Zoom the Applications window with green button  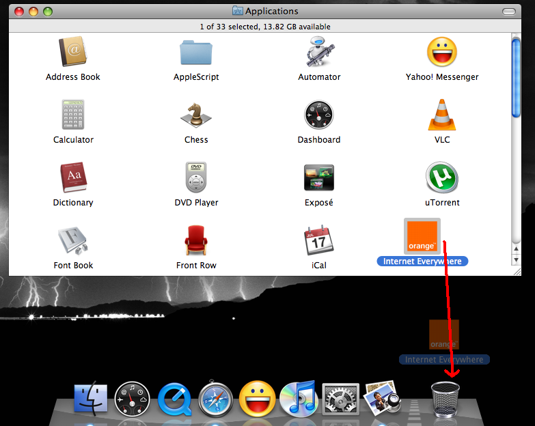coord(48,12)
